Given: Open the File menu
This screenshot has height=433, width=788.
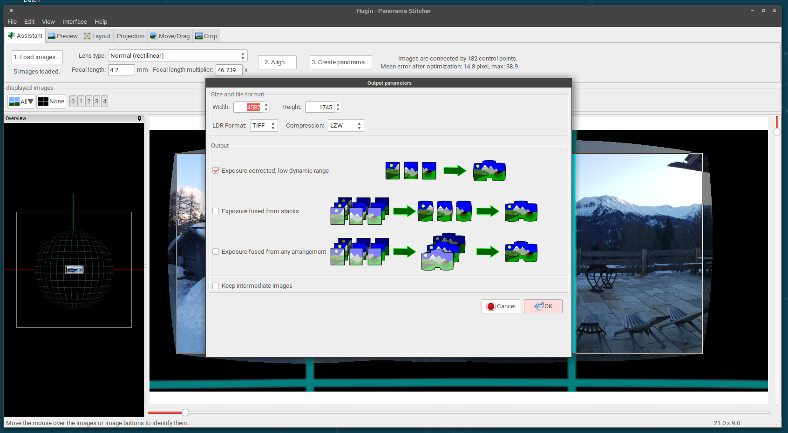Looking at the screenshot, I should click(12, 22).
